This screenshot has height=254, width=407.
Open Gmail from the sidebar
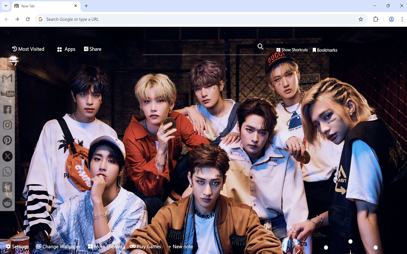pyautogui.click(x=7, y=78)
